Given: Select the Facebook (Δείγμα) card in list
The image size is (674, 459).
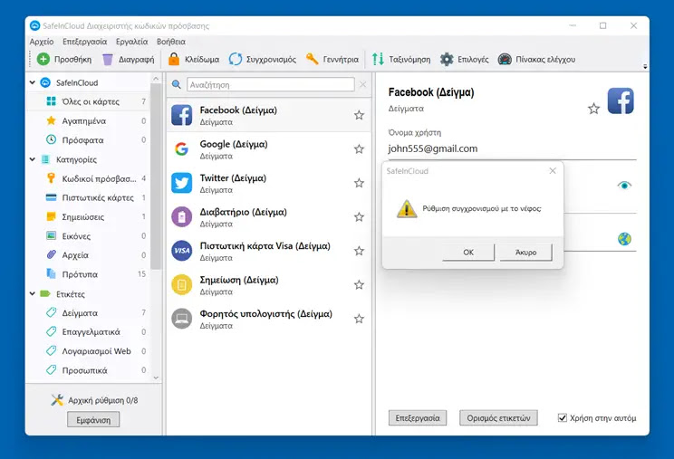Looking at the screenshot, I should coord(269,115).
